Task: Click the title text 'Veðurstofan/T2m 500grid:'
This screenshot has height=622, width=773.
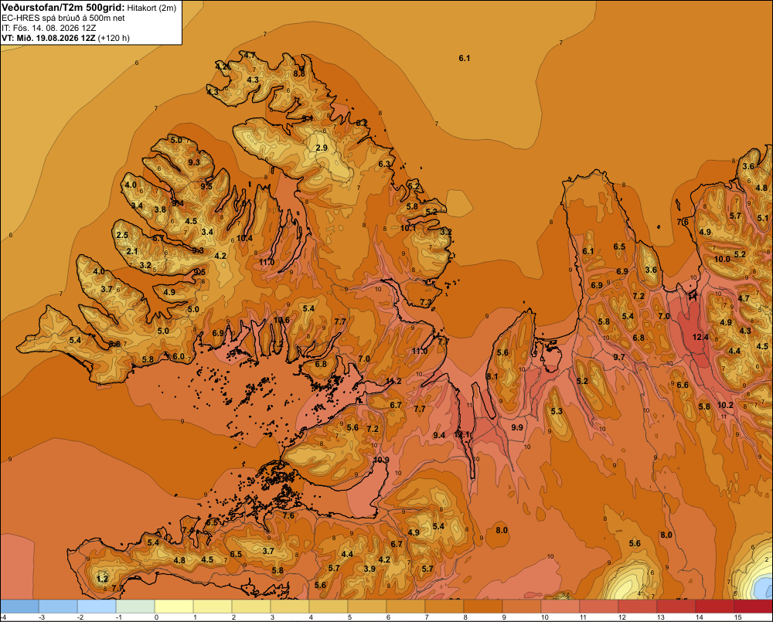Action: coord(63,8)
